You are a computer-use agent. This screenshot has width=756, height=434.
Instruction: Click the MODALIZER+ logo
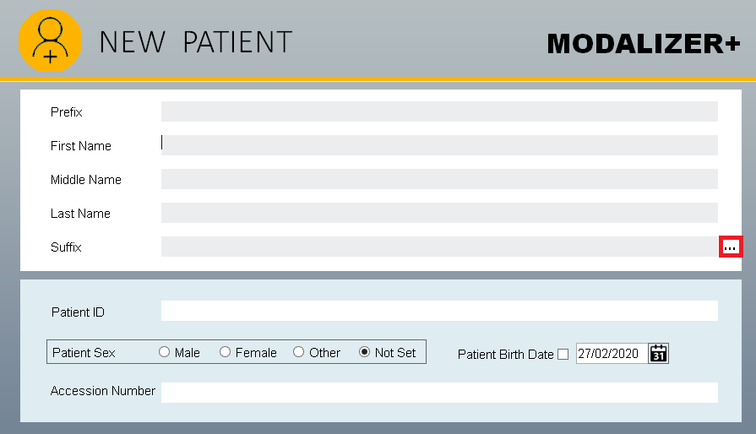(643, 44)
